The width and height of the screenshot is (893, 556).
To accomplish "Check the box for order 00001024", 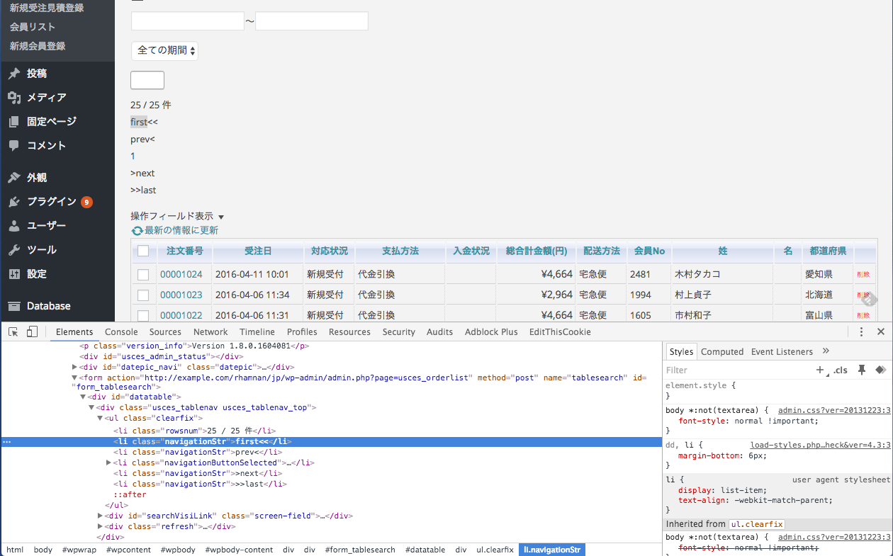I will 143,274.
